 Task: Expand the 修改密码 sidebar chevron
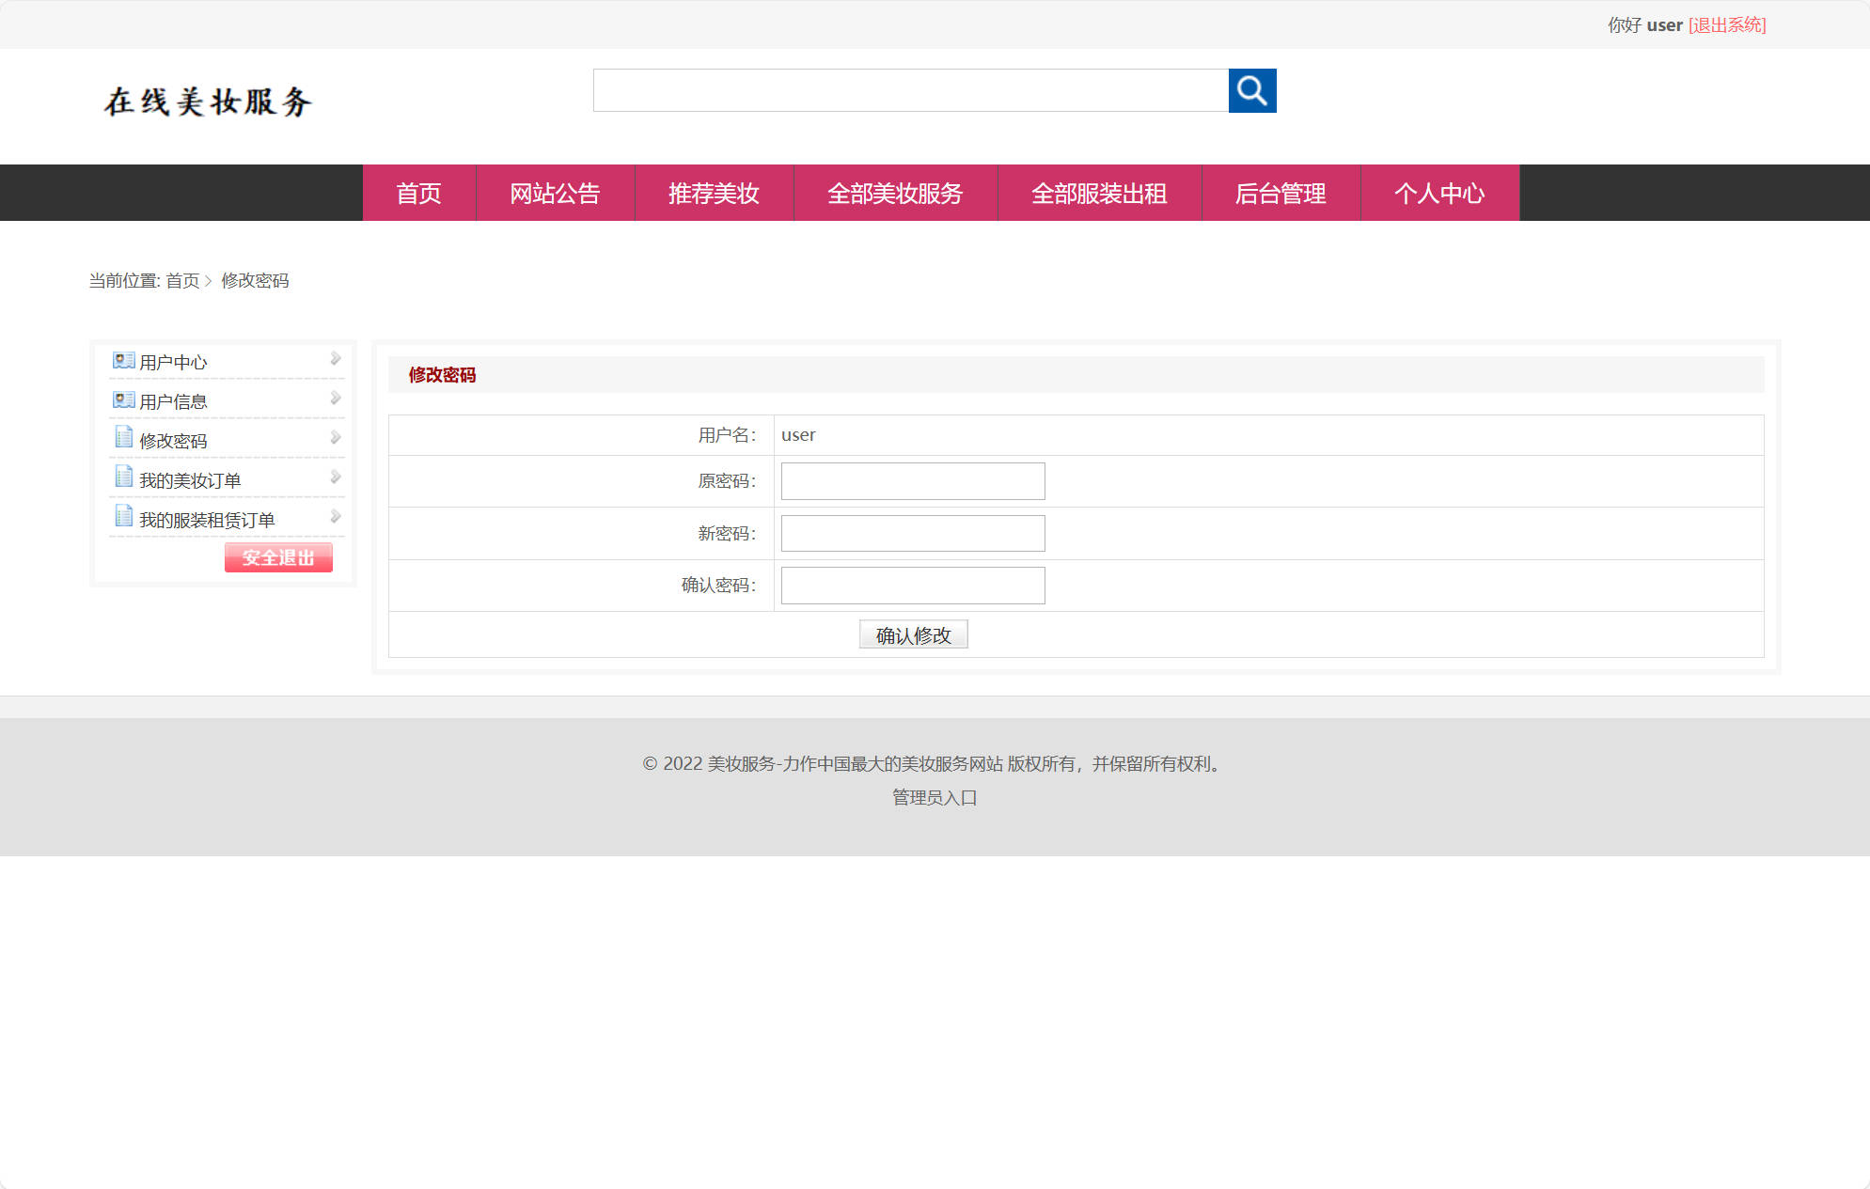335,436
